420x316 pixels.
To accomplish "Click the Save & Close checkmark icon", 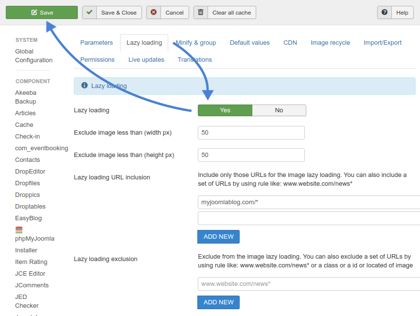I will [89, 13].
